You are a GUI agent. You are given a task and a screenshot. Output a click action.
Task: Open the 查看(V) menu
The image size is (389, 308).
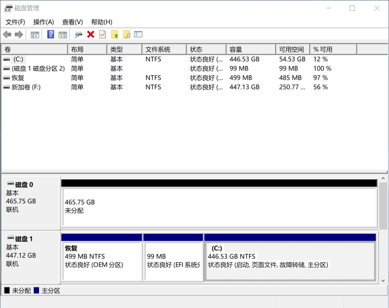pos(73,22)
